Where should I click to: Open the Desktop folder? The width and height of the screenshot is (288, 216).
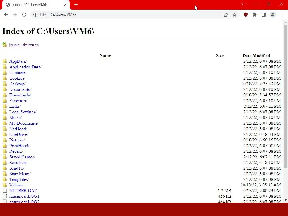click(17, 84)
